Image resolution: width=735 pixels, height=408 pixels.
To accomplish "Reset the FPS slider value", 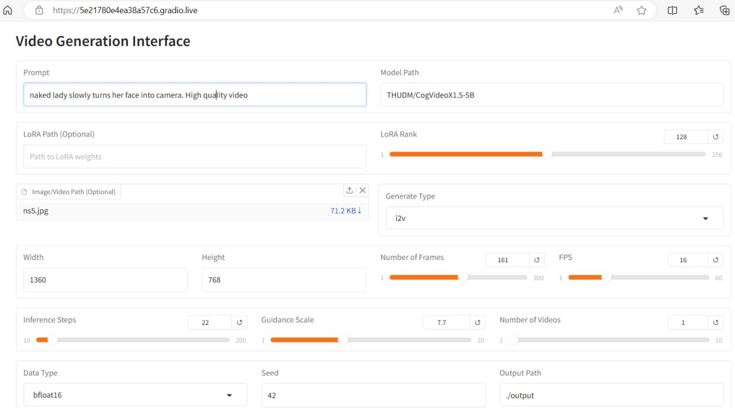I will 715,260.
